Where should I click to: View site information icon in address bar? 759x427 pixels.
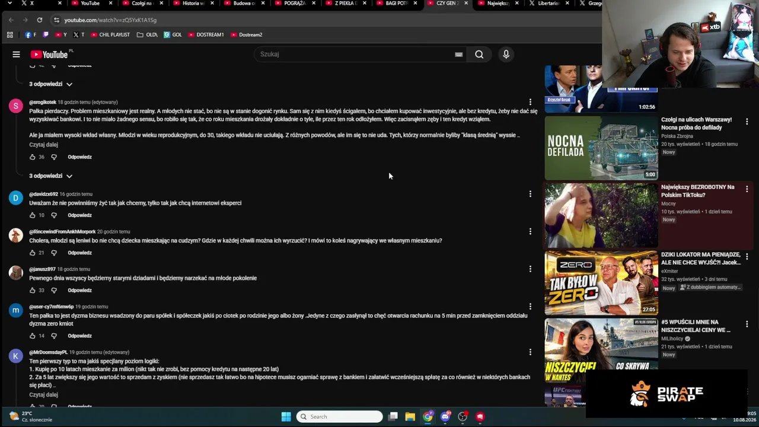tap(56, 20)
